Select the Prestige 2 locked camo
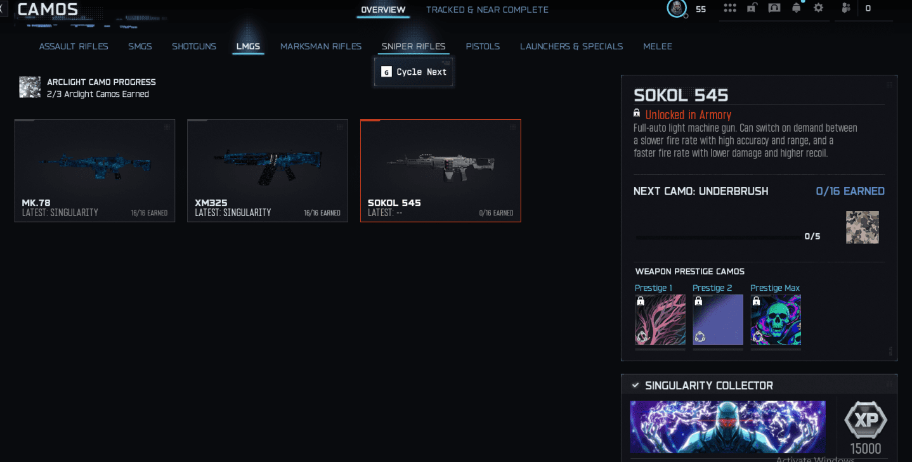This screenshot has width=912, height=462. click(x=718, y=319)
